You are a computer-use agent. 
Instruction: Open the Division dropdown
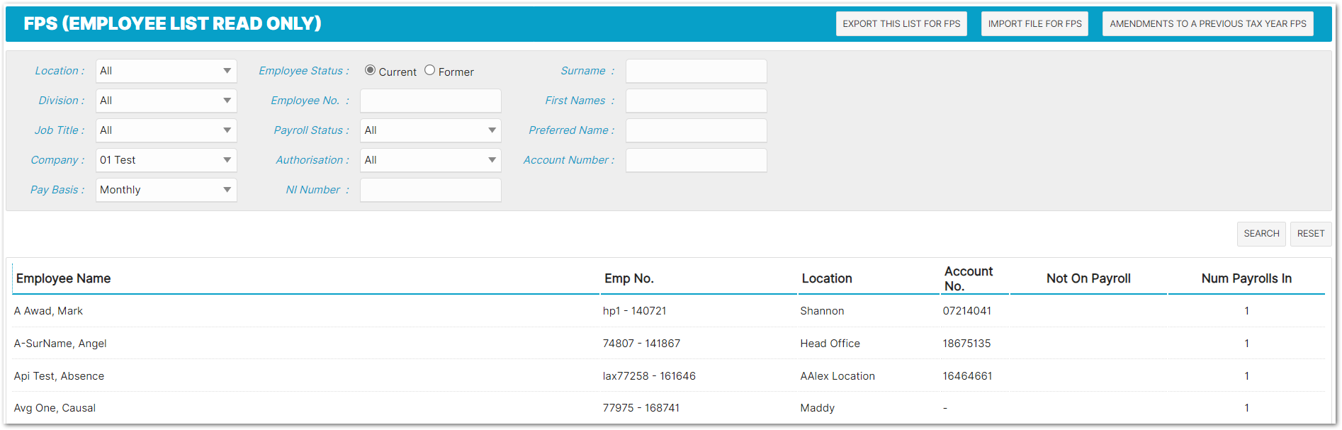click(166, 101)
